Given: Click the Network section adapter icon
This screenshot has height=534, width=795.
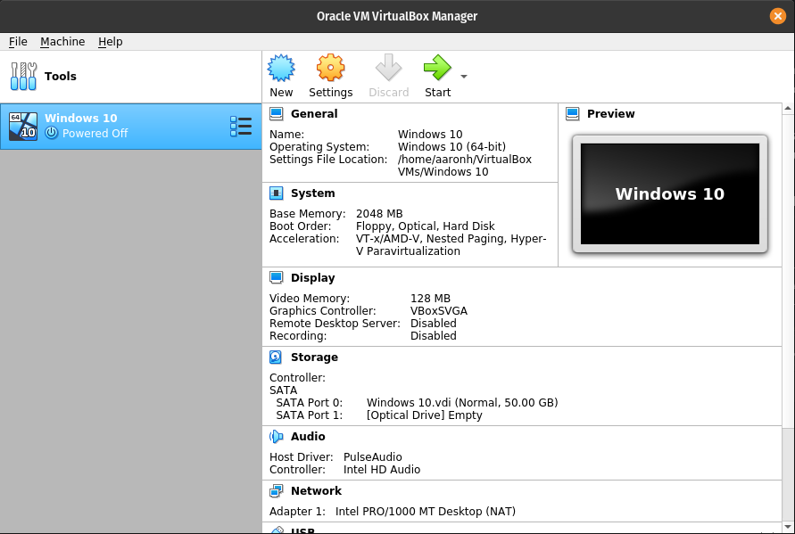Looking at the screenshot, I should tap(275, 490).
